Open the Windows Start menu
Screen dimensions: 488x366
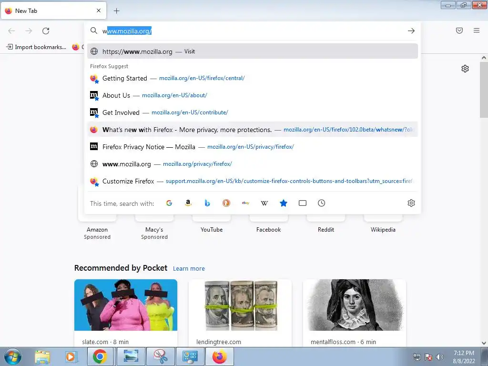point(12,356)
